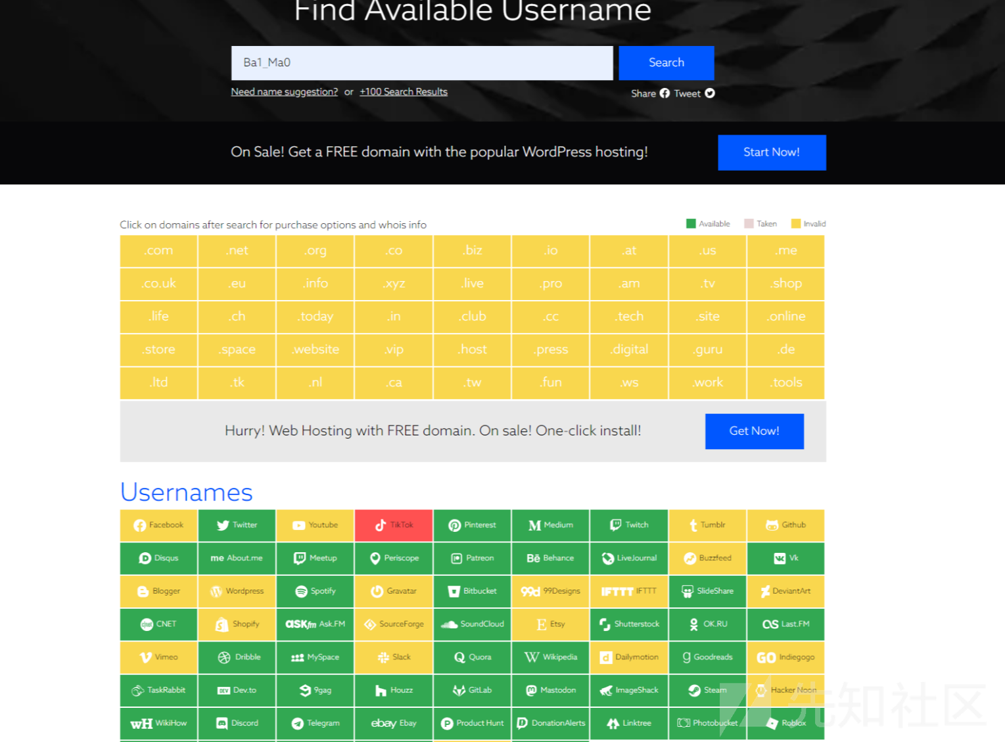Select the .xyz domain tile
The width and height of the screenshot is (1005, 742).
[x=394, y=284]
